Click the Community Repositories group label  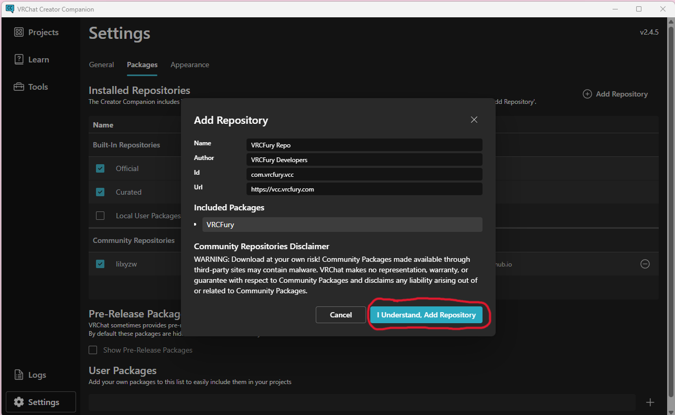(134, 240)
